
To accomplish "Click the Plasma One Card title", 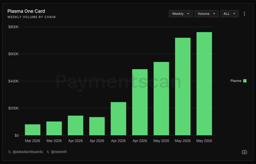I will coord(26,11).
